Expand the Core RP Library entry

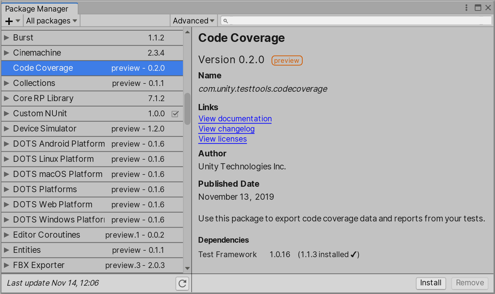click(7, 98)
